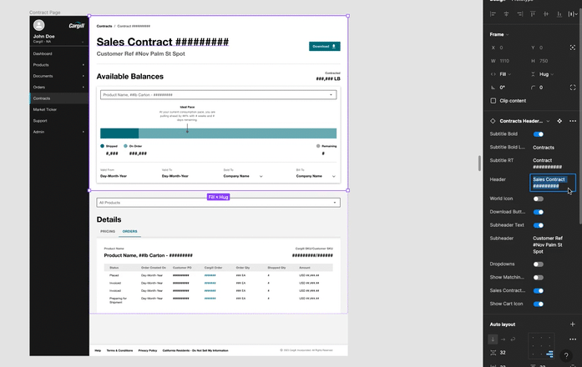Switch to the PRICING tab
Viewport: 582px width, 367px height.
[x=108, y=231]
